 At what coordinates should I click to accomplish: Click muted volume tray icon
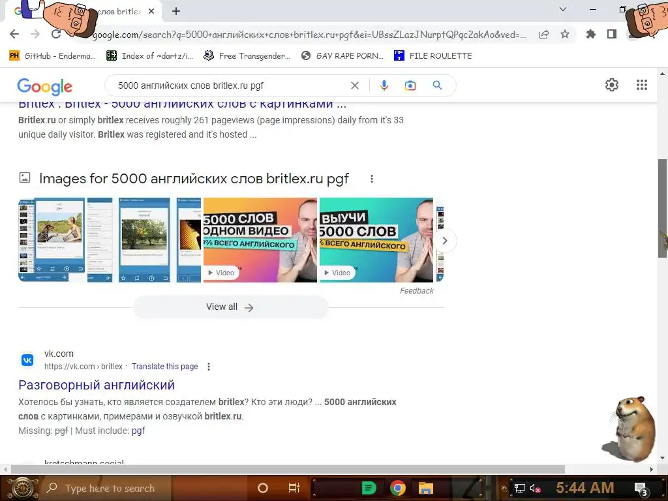[535, 489]
